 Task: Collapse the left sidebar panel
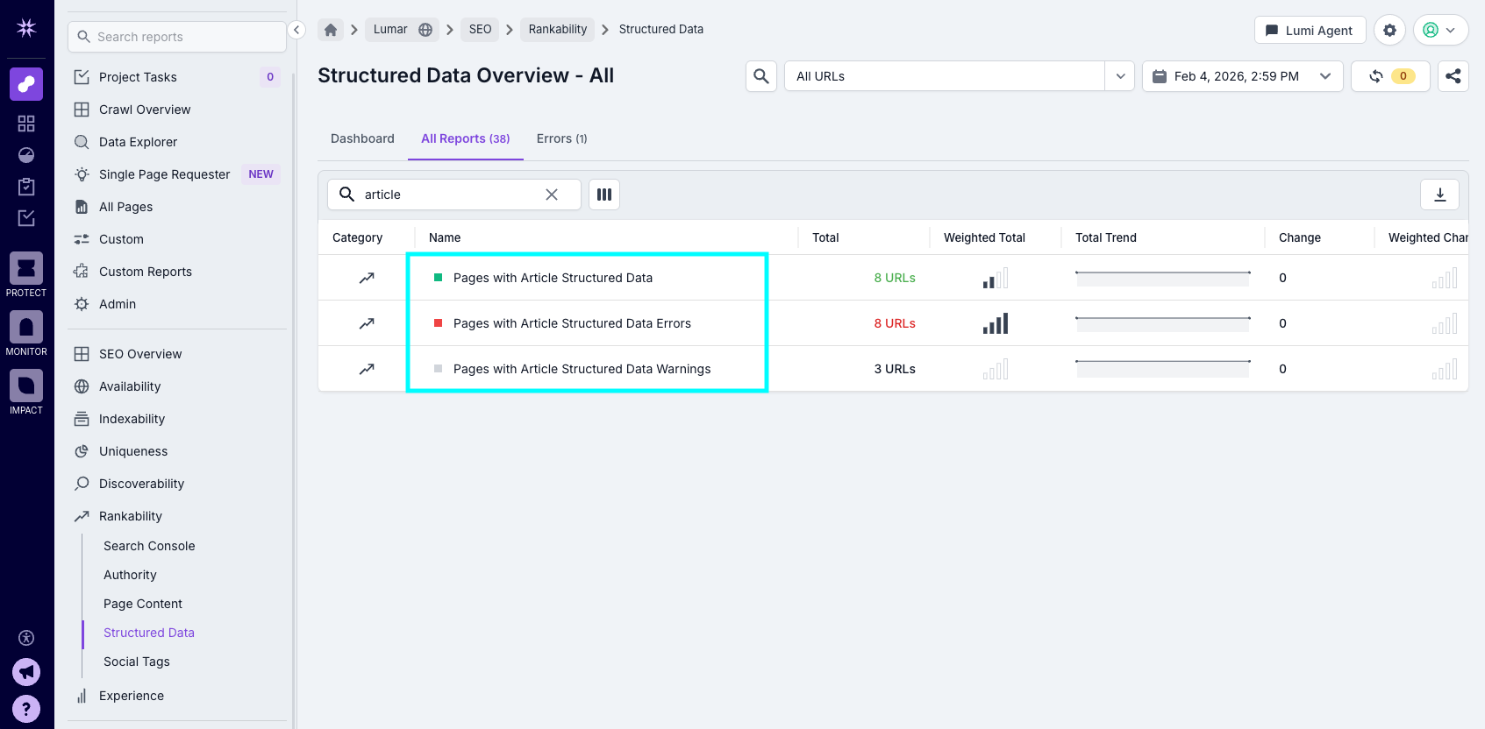coord(296,30)
